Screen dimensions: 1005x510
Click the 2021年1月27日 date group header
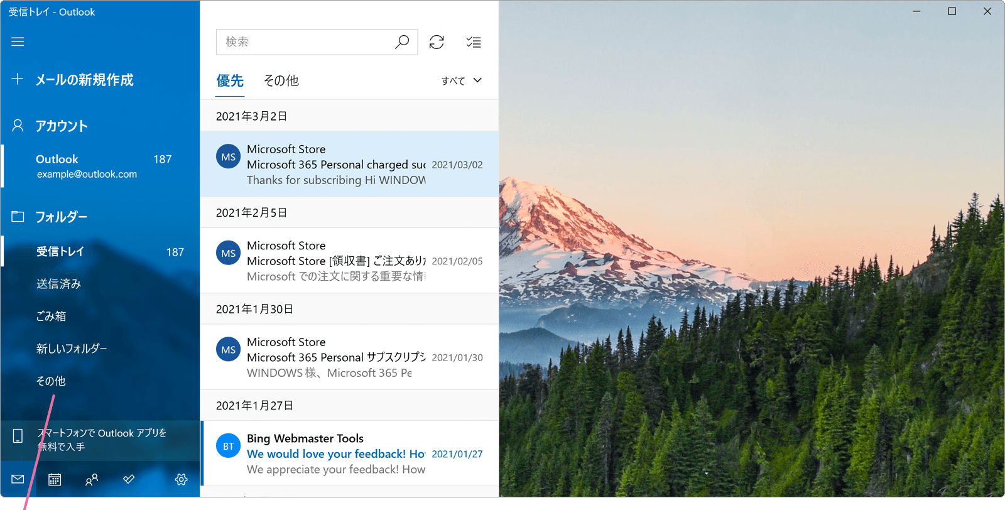tap(349, 405)
